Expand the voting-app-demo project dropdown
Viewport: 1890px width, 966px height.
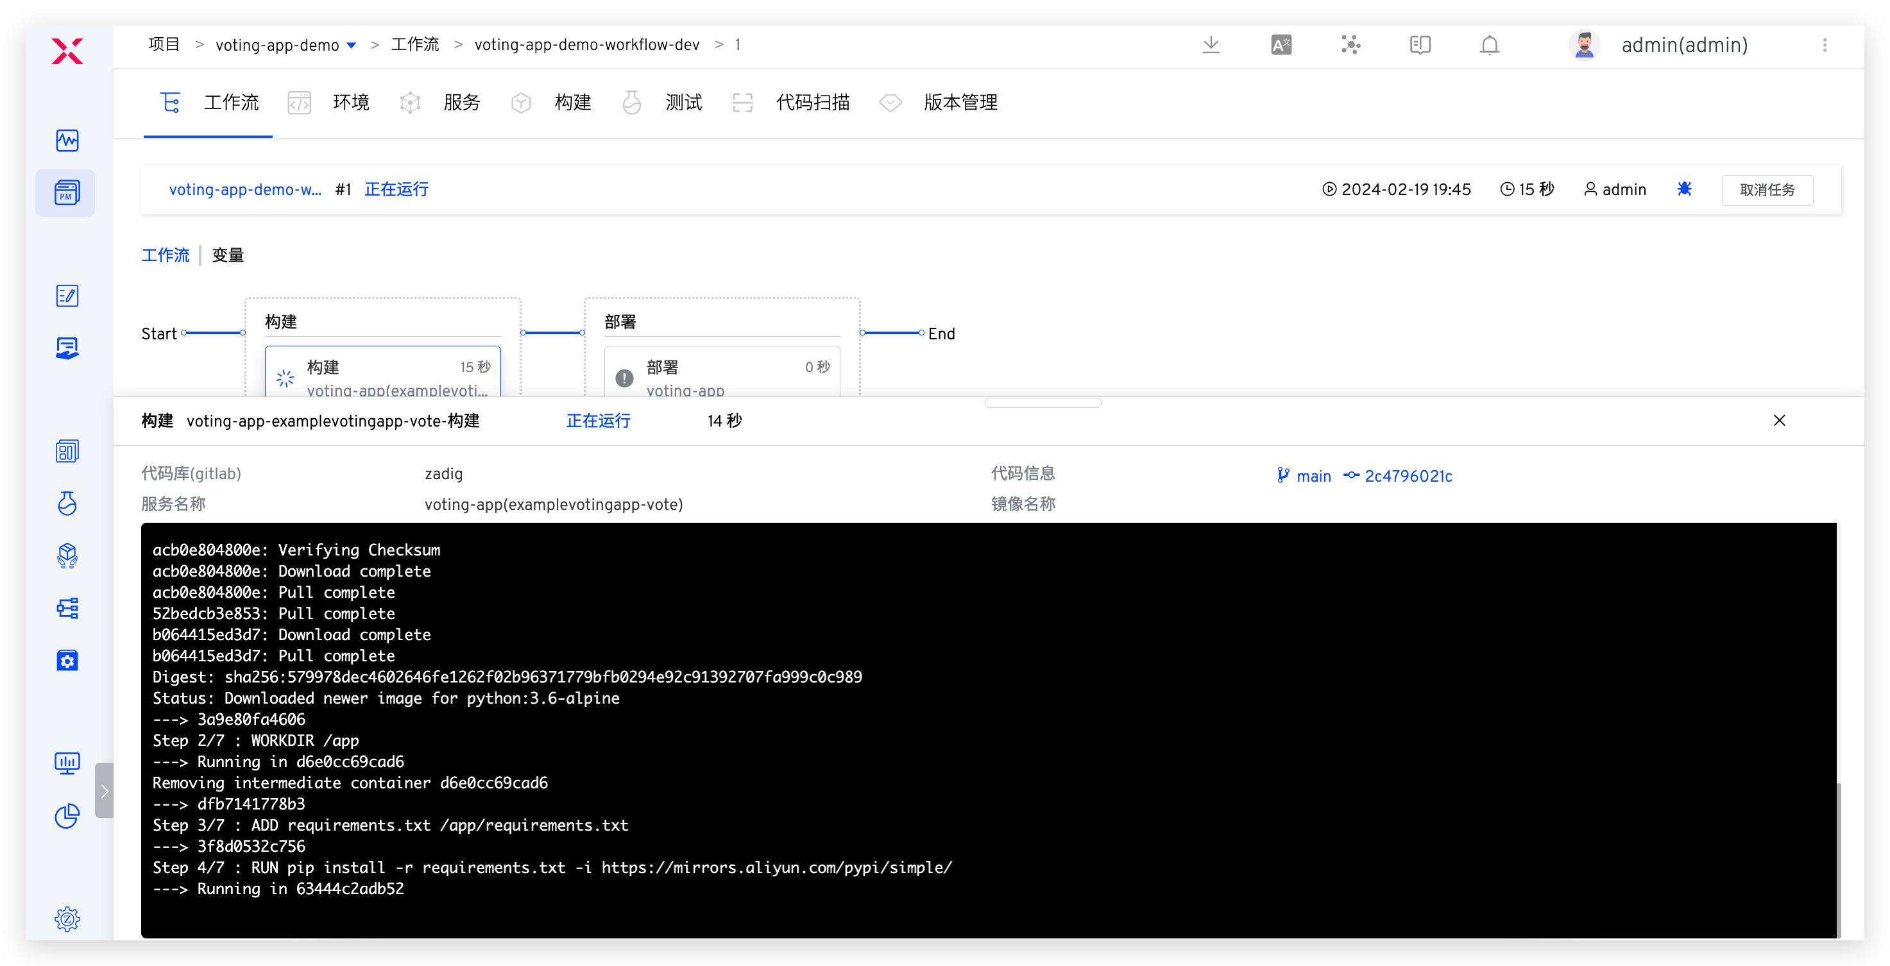tap(352, 45)
